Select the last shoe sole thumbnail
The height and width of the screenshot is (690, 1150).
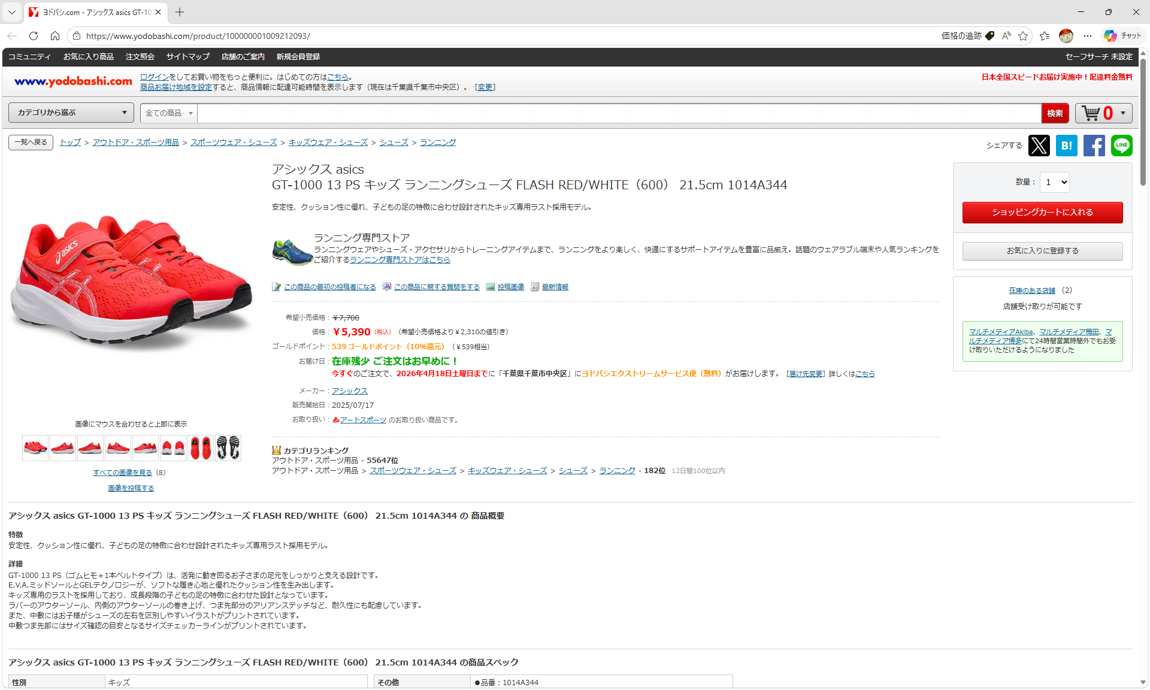pyautogui.click(x=228, y=447)
